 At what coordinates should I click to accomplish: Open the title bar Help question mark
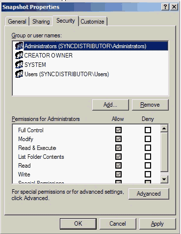tap(165, 7)
